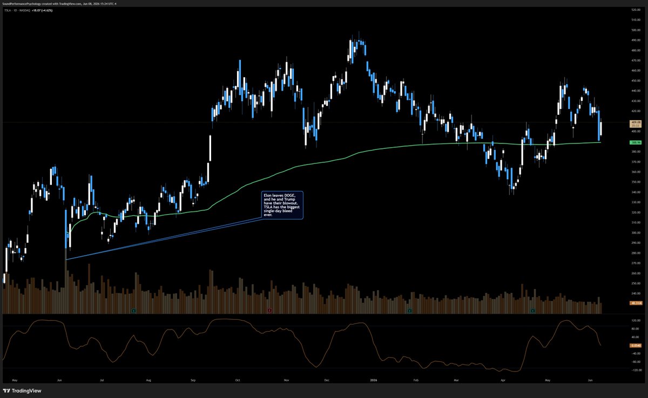
Task: Click the Jul label on the time axis
Action: click(x=102, y=380)
